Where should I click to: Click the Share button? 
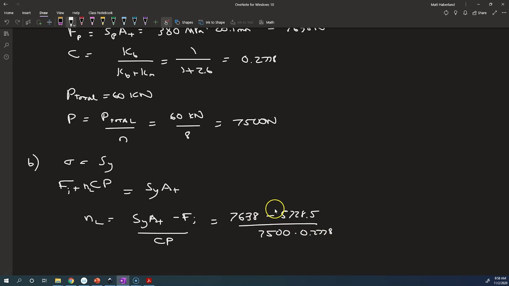pos(480,13)
